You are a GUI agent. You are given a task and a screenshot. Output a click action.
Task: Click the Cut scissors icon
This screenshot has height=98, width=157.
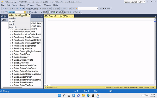pyautogui.click(x=53, y=9)
